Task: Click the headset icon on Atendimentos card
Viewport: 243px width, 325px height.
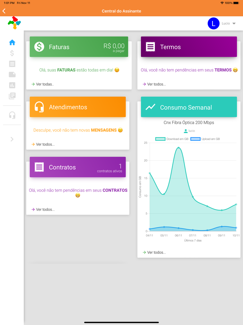Action: coord(39,107)
